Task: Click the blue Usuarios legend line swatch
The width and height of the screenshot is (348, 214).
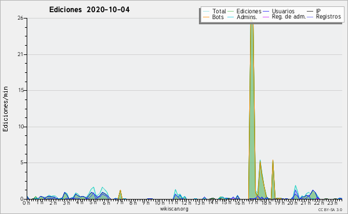Action: (x=266, y=12)
